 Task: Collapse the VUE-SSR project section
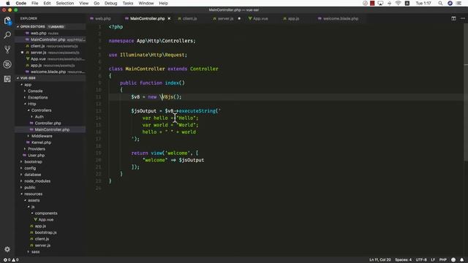(50, 78)
